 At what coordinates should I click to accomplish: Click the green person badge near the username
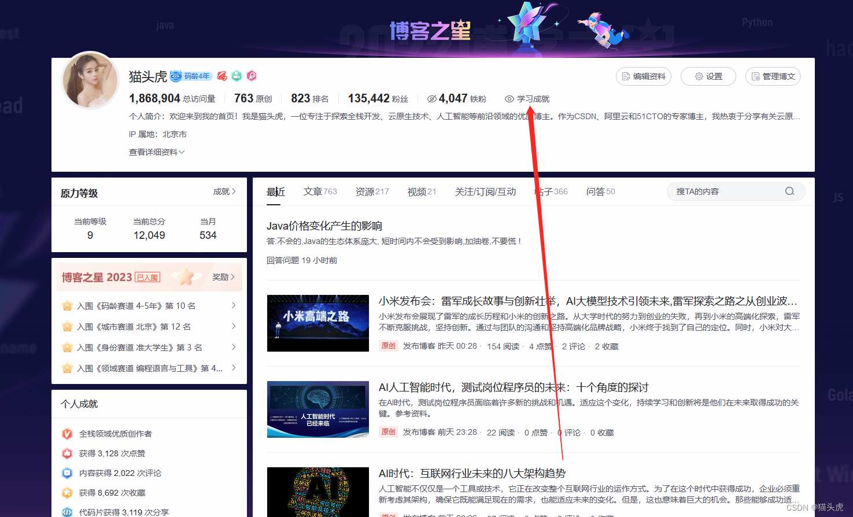pyautogui.click(x=237, y=76)
